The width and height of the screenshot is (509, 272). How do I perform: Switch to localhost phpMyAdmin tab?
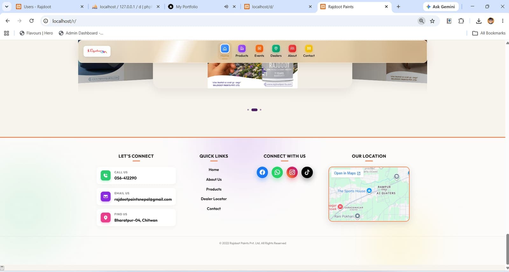coord(125,7)
